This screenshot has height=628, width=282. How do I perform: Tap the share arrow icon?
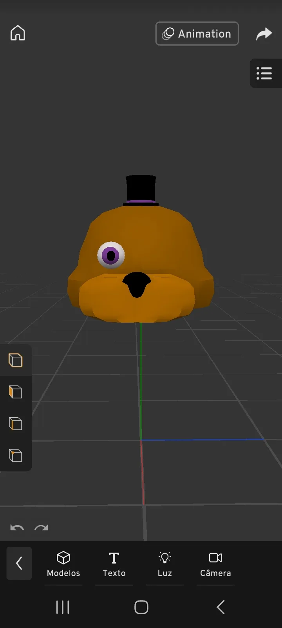[x=264, y=34]
